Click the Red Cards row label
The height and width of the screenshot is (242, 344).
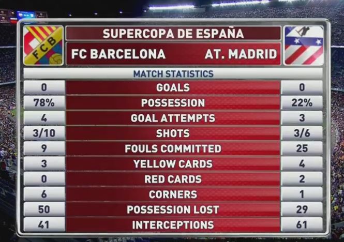[173, 179]
